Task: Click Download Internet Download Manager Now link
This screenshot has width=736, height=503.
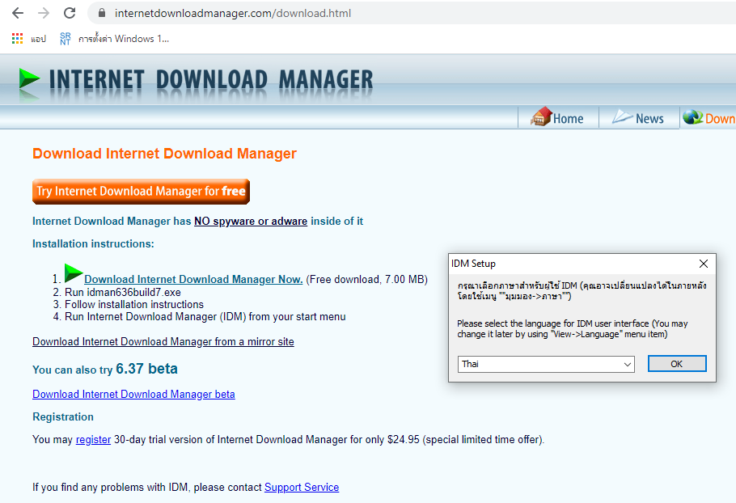Action: point(193,280)
